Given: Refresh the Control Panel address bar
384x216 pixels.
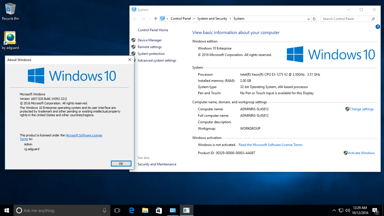Looking at the screenshot, I should [x=314, y=19].
